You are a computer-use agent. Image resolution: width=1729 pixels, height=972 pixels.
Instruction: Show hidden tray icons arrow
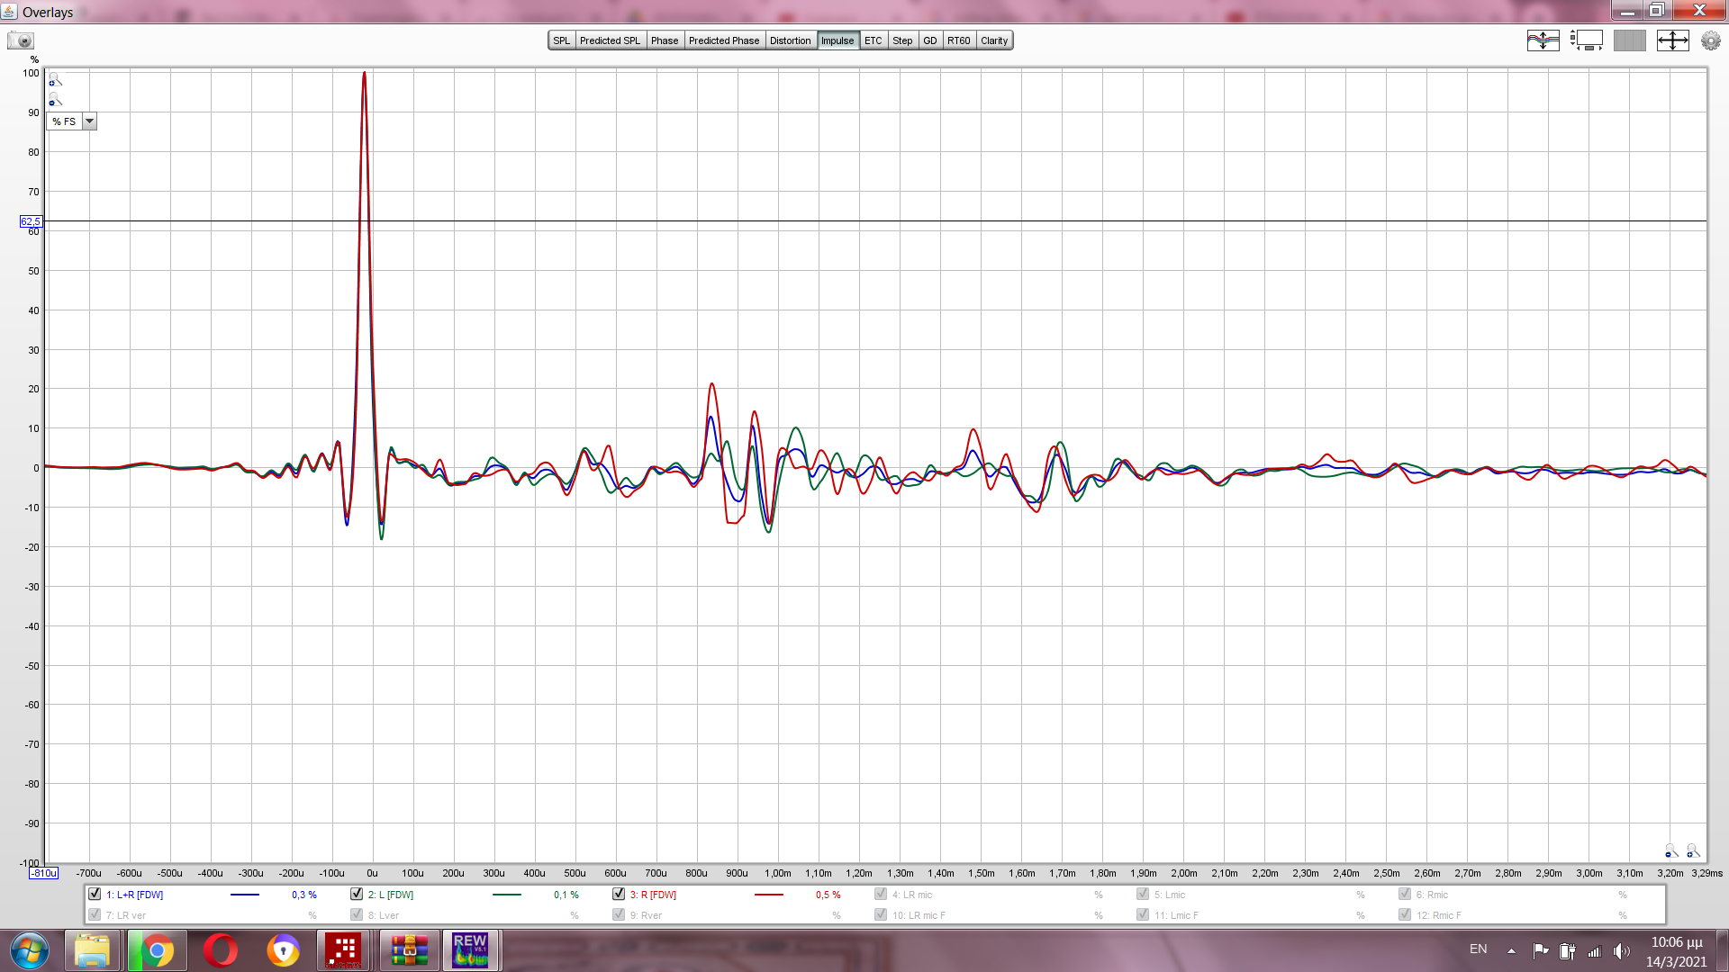click(1511, 950)
